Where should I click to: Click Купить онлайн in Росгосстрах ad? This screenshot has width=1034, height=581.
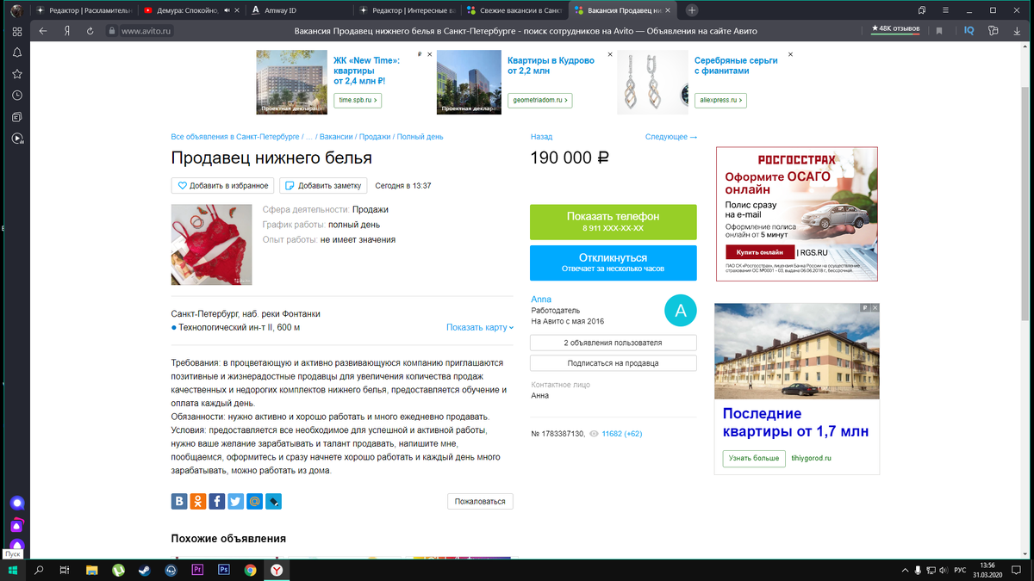[760, 252]
